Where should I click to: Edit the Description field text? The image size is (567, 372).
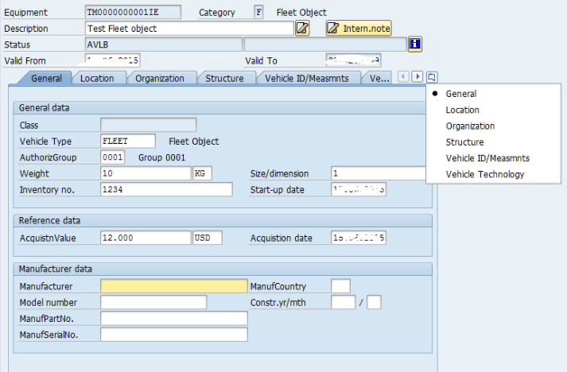pyautogui.click(x=189, y=28)
